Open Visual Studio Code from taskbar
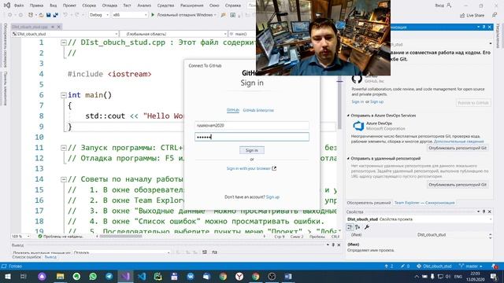 coord(142,276)
